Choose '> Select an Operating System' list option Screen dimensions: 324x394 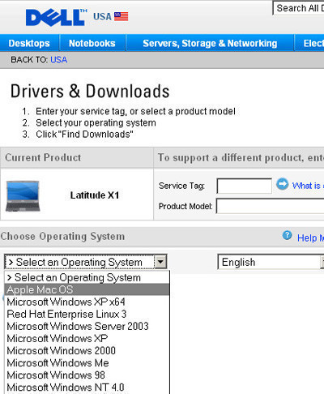87,277
